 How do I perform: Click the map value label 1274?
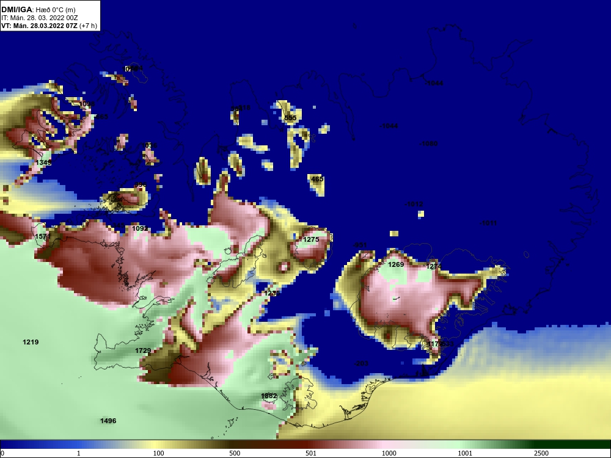(434, 266)
